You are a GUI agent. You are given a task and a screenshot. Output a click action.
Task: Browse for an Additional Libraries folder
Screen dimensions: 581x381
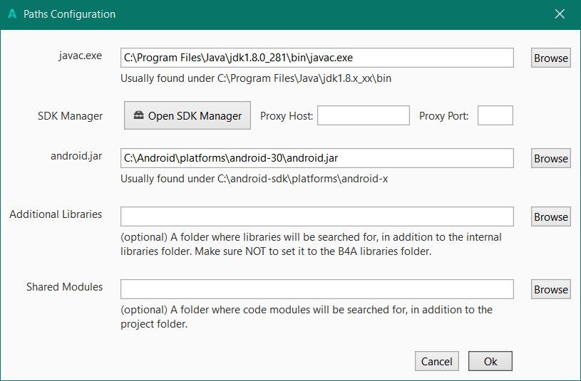550,217
